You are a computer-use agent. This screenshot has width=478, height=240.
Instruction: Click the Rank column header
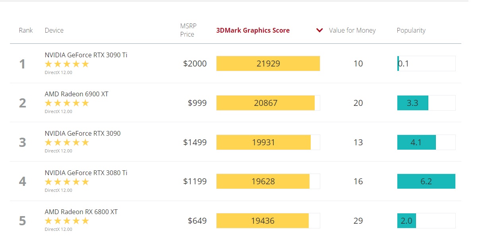click(x=26, y=31)
